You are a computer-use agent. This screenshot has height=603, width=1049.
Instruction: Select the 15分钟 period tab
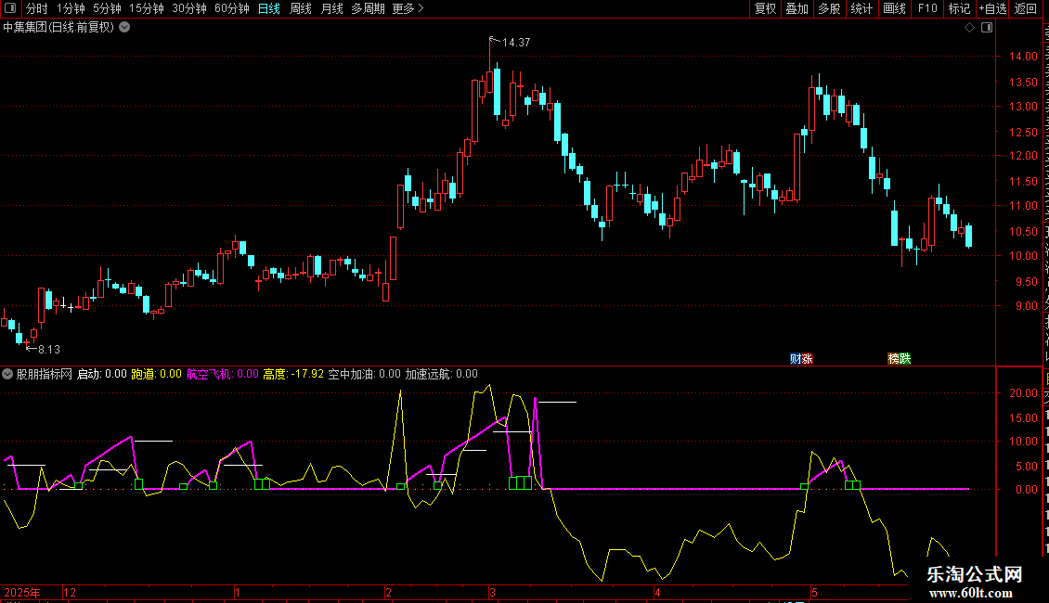click(x=146, y=8)
